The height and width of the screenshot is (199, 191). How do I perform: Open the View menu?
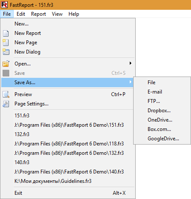click(57, 14)
